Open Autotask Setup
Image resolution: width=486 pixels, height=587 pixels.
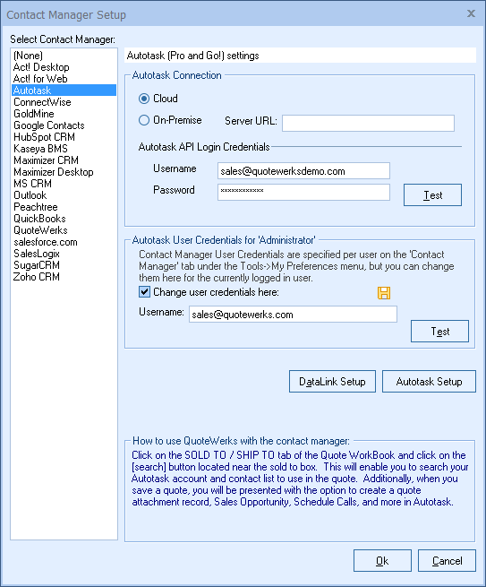tap(429, 381)
